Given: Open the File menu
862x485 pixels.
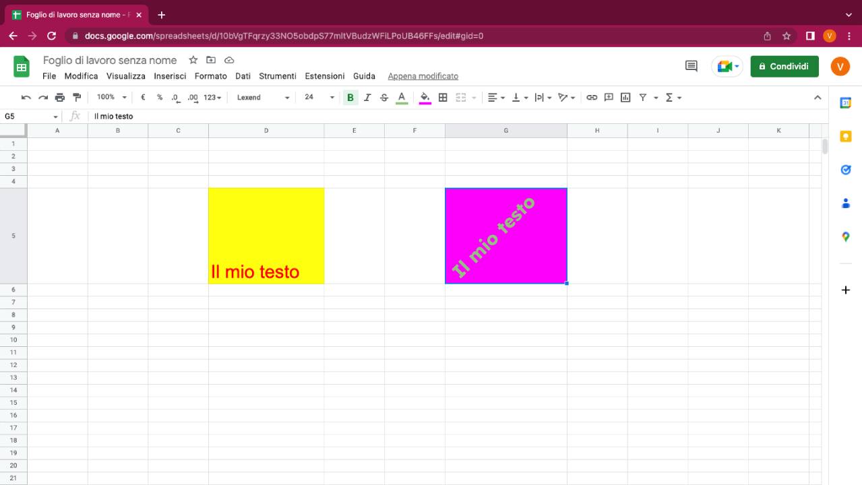Looking at the screenshot, I should tap(49, 76).
